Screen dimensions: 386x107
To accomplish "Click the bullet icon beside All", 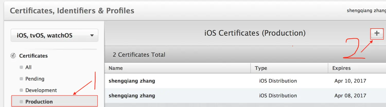I will click(x=21, y=67).
